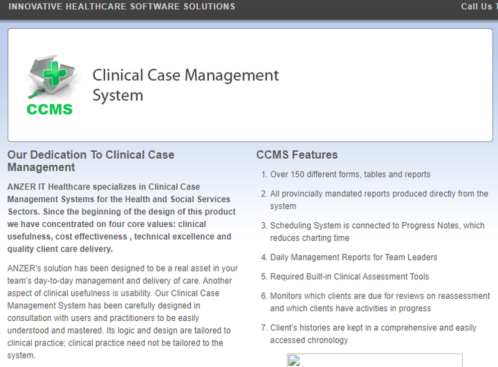Screen dimensions: 498x367
Task: Select the CCMS Features heading
Action: (x=297, y=155)
